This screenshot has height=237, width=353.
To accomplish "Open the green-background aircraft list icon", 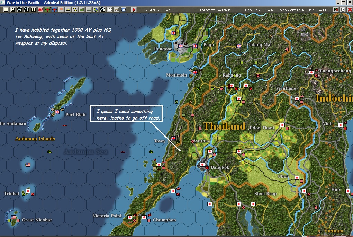I will tap(47, 10).
